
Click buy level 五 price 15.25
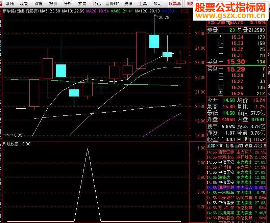[237, 93]
